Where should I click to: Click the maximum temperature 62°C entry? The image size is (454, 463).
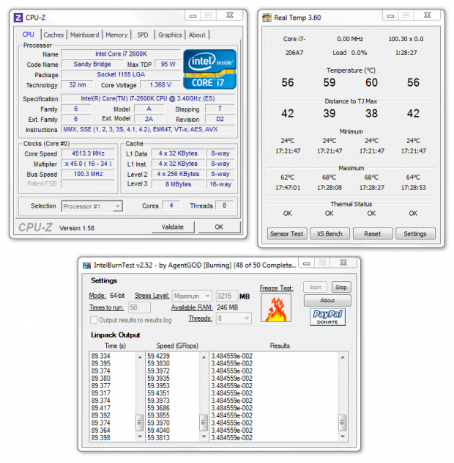(288, 178)
